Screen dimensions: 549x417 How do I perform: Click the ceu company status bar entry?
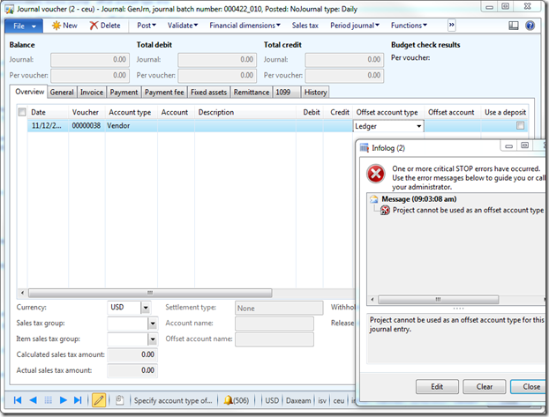click(x=339, y=400)
